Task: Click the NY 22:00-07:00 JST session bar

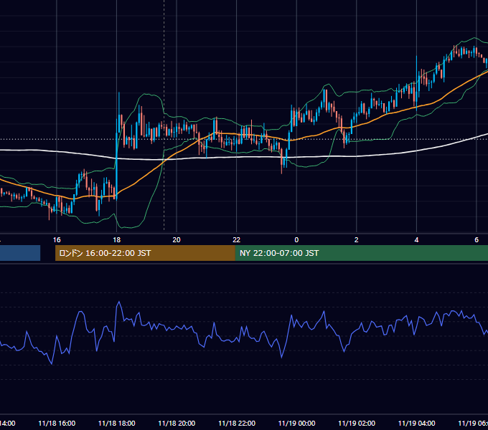Action: (x=361, y=253)
